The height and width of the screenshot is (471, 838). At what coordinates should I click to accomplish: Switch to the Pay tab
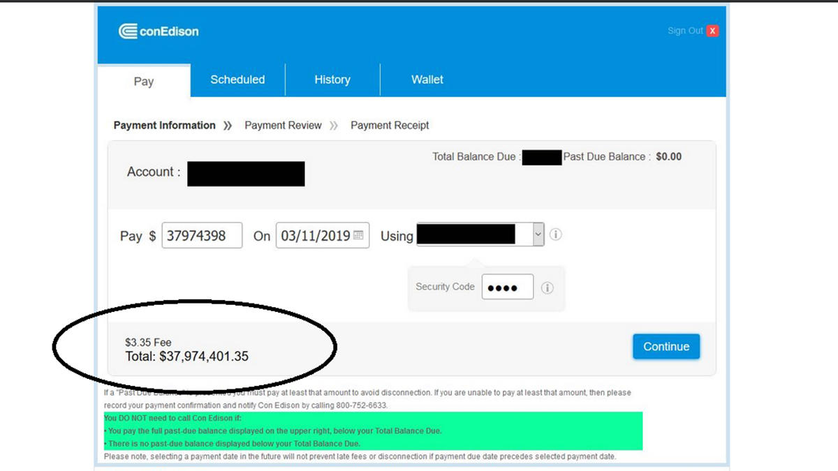click(x=144, y=81)
